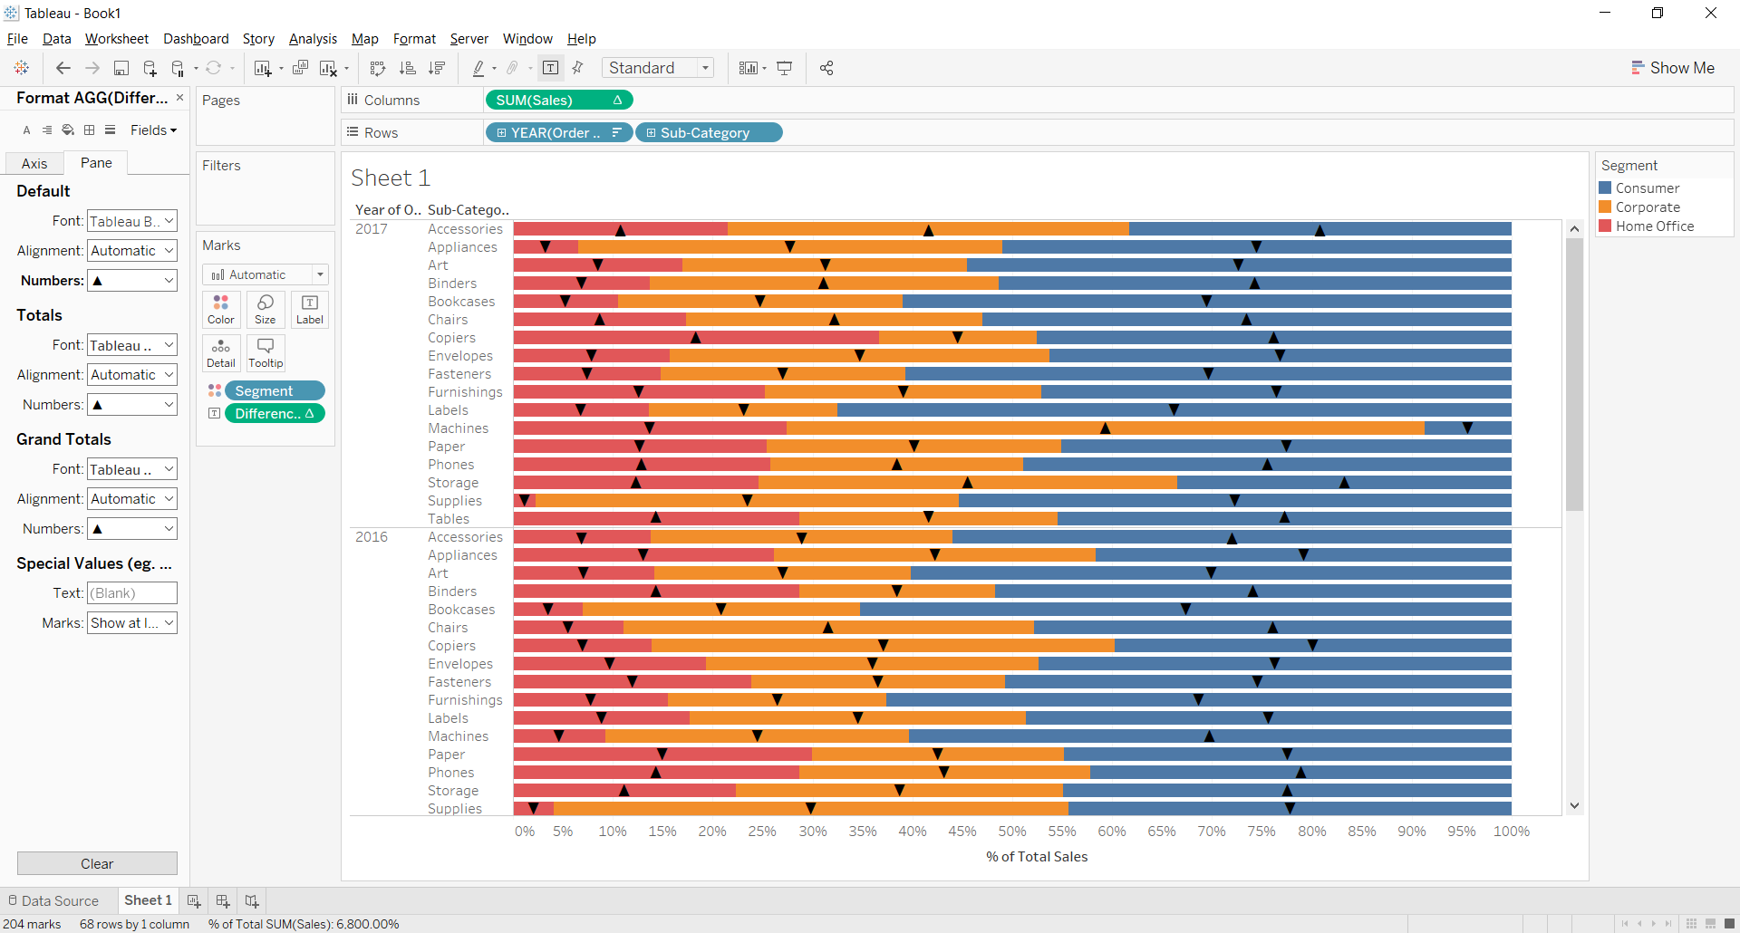This screenshot has height=933, width=1740.
Task: Open the Tooltip editor from Marks card
Action: coord(265,352)
